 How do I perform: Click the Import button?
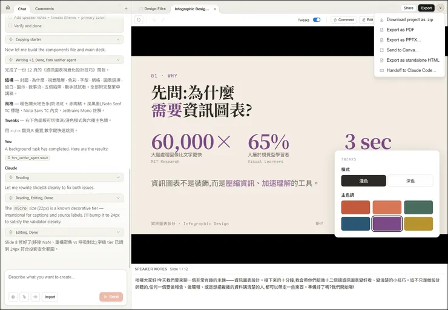tap(50, 297)
